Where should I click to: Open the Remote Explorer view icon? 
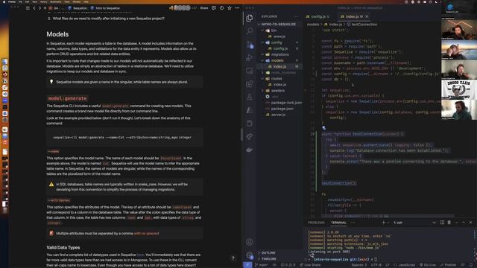250,71
